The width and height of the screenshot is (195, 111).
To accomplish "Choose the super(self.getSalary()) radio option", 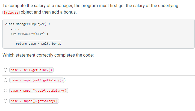I will coord(5,80).
